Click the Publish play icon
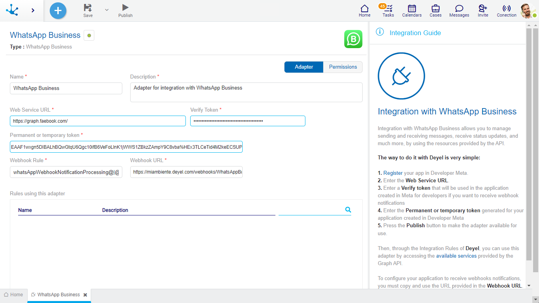This screenshot has height=303, width=539. (x=125, y=8)
